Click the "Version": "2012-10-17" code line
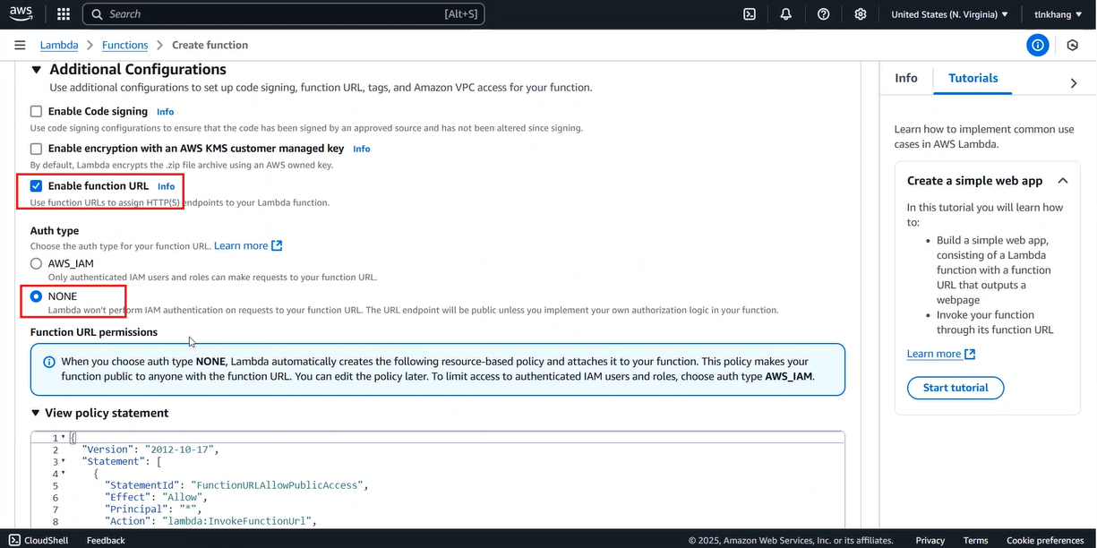This screenshot has width=1097, height=548. click(x=150, y=450)
